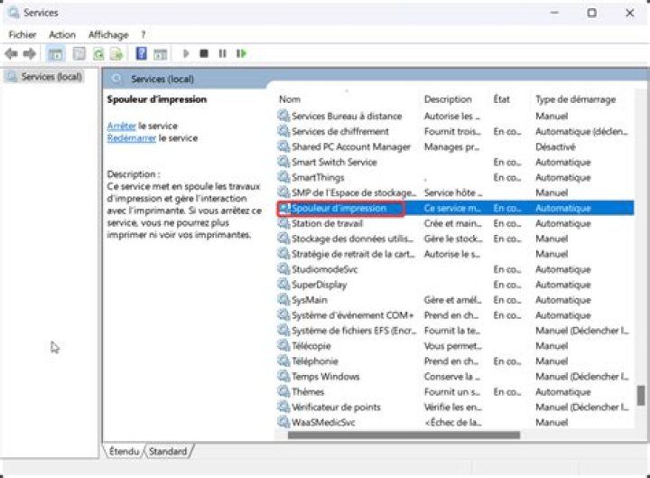Toggle the console tree pane icon
This screenshot has height=478, width=650.
click(56, 54)
